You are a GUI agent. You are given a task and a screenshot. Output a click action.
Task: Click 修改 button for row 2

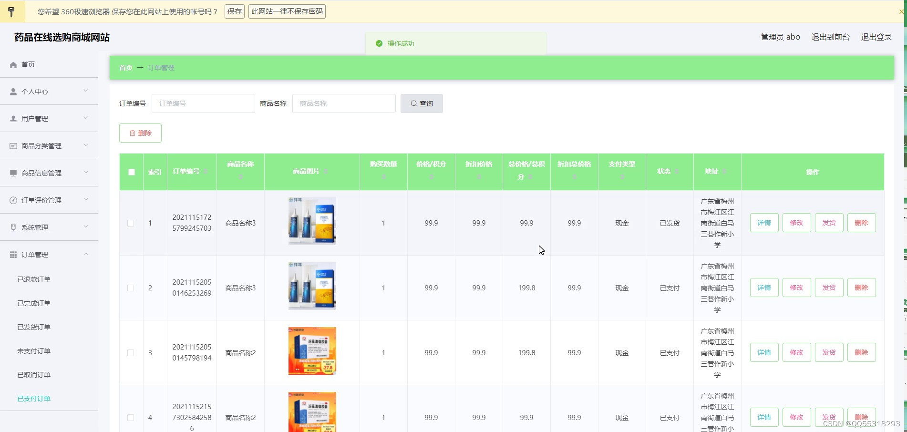click(x=797, y=288)
